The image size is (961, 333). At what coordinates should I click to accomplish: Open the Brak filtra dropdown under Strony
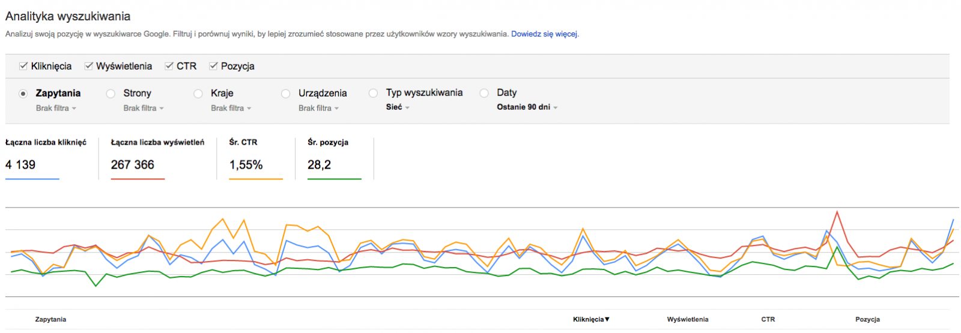(144, 108)
